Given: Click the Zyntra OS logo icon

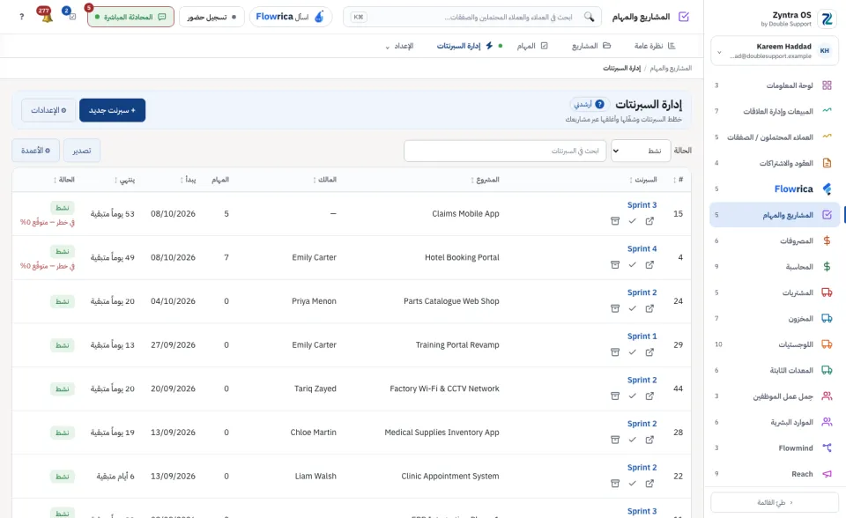Looking at the screenshot, I should (x=827, y=18).
